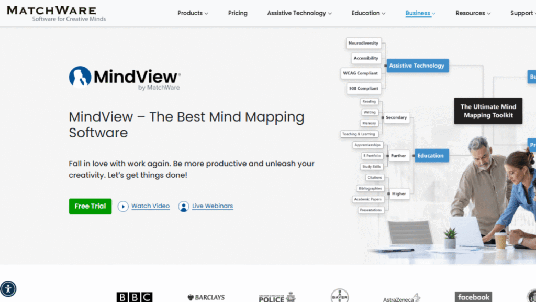536x302 pixels.
Task: Click the facebook logo
Action: pos(473,296)
